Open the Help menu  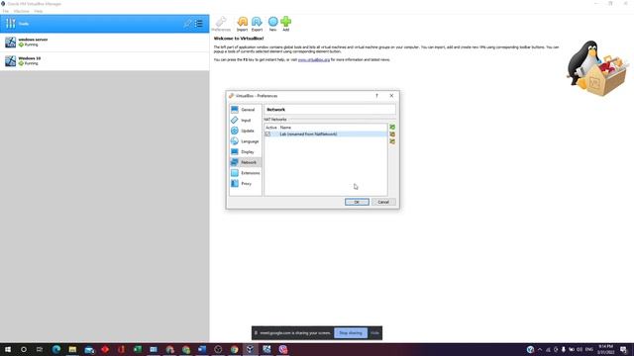39,11
